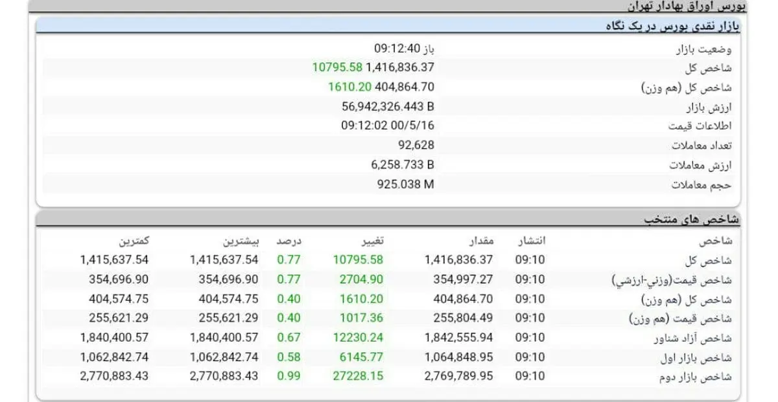Click the 'انتشار' column header
The image size is (778, 402).
[532, 241]
